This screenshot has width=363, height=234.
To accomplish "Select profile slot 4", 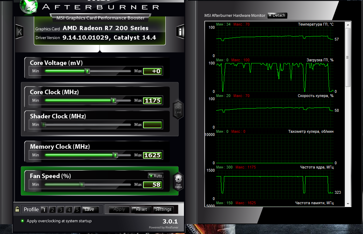I will coord(69,210).
